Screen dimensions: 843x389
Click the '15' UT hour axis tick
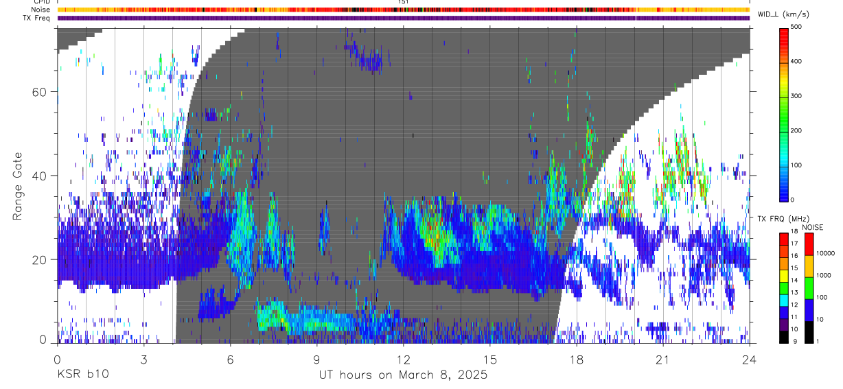490,359
